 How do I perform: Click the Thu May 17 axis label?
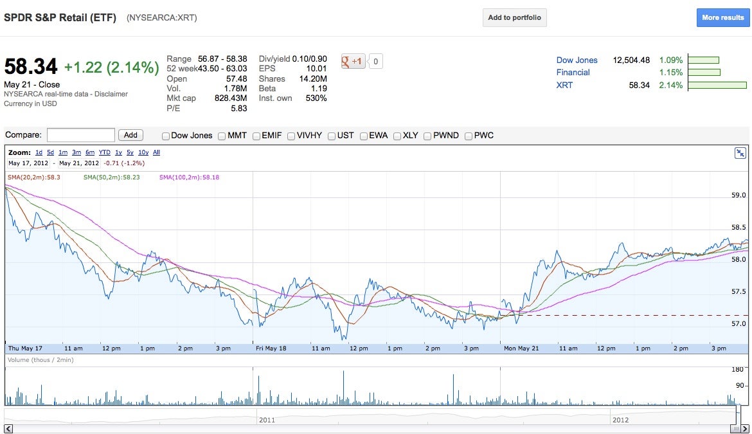pos(25,348)
